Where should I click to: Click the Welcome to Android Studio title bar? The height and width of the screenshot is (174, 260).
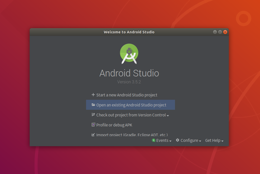129,32
